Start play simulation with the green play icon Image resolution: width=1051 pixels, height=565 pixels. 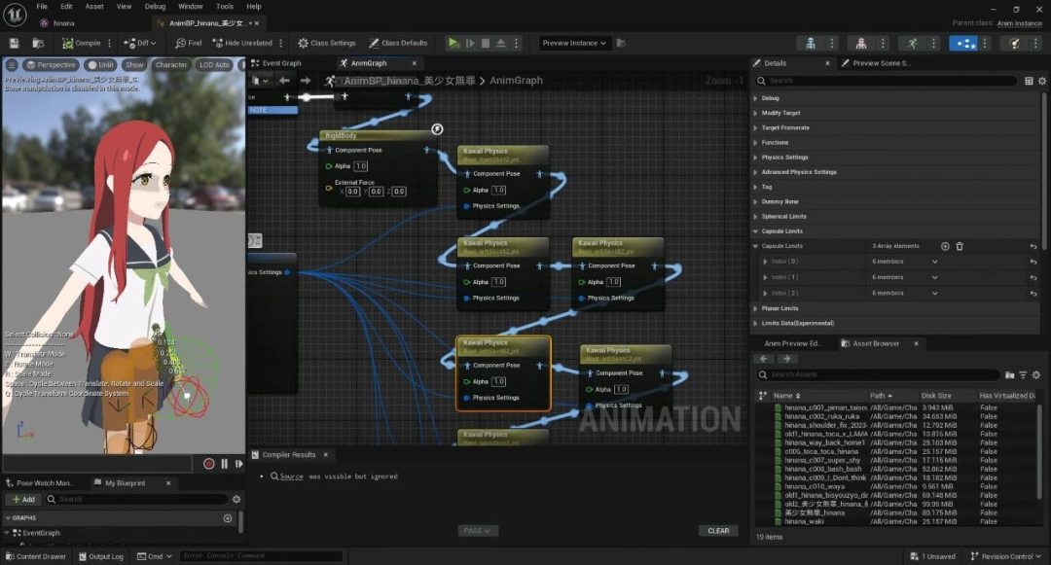coord(453,43)
